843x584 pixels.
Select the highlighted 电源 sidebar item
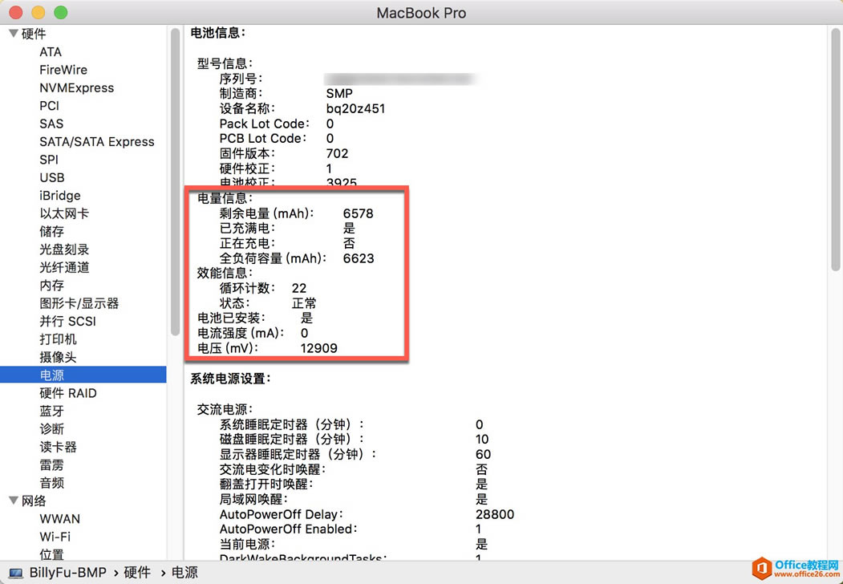tap(83, 375)
